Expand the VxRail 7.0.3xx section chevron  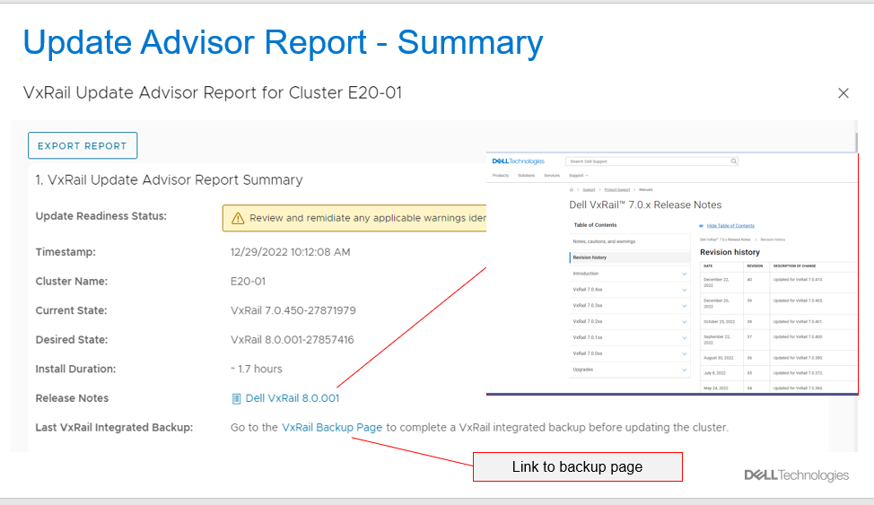click(x=685, y=306)
